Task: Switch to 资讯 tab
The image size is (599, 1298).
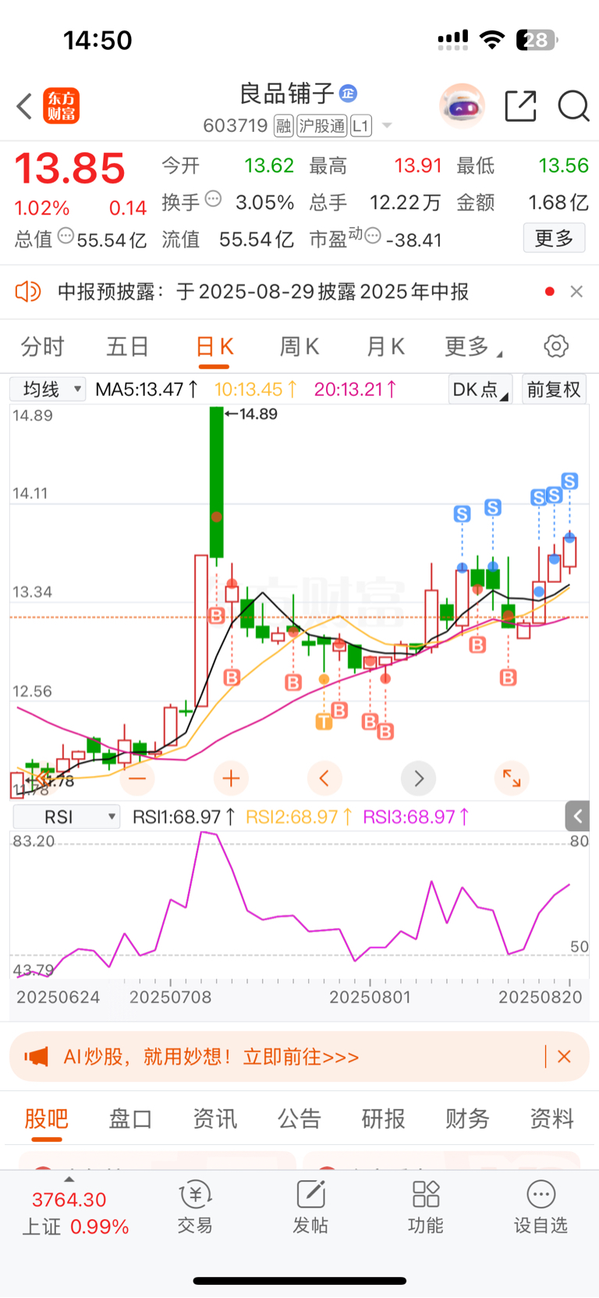Action: point(214,1118)
